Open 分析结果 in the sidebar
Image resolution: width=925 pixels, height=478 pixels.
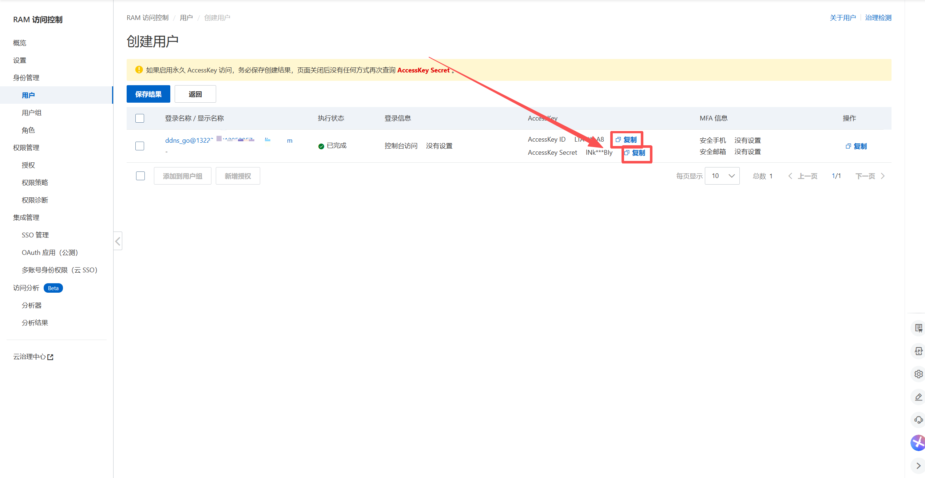[35, 323]
